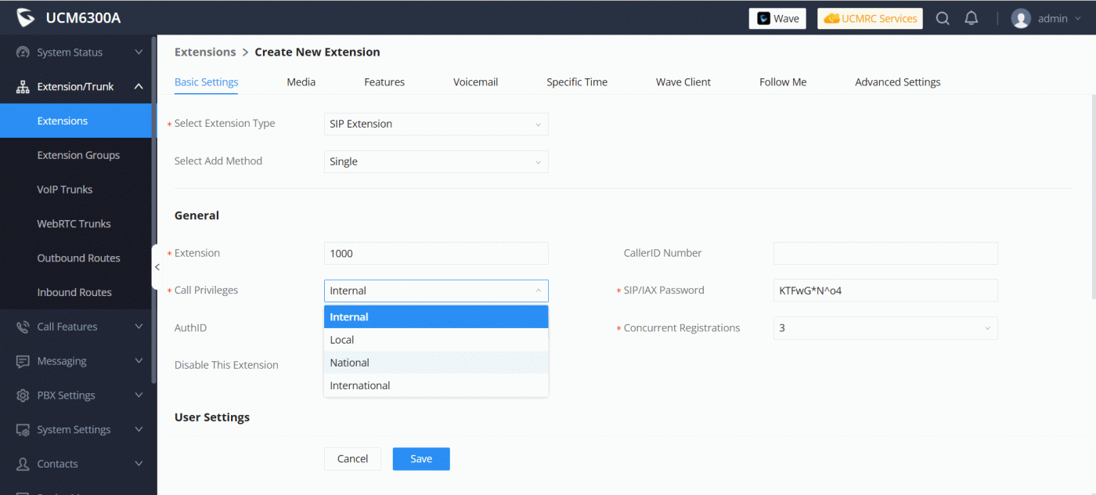Click the Save button
1096x495 pixels.
(x=421, y=459)
